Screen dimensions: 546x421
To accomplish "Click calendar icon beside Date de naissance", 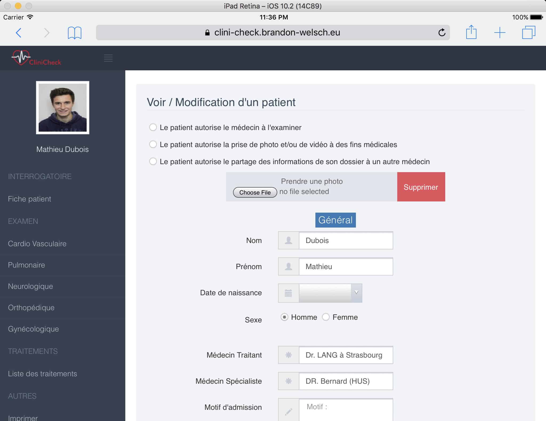I will pyautogui.click(x=288, y=293).
